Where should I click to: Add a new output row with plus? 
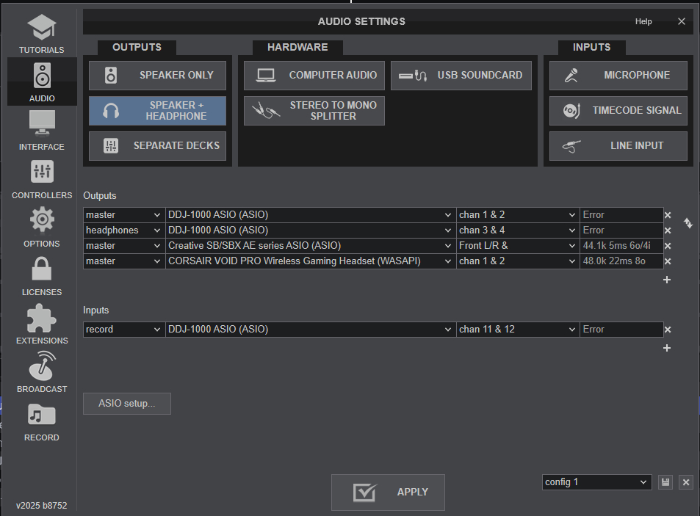pos(667,280)
